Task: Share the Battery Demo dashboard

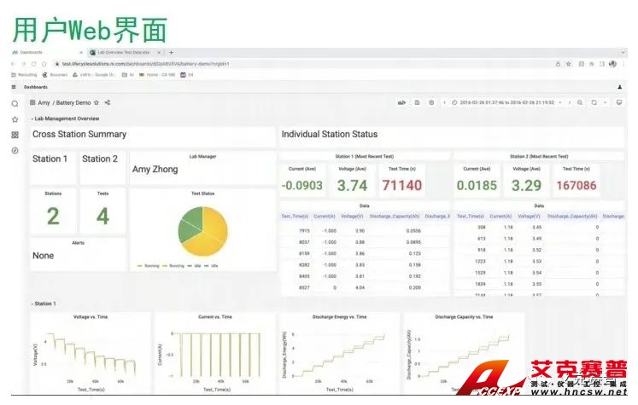Action: 107,102
